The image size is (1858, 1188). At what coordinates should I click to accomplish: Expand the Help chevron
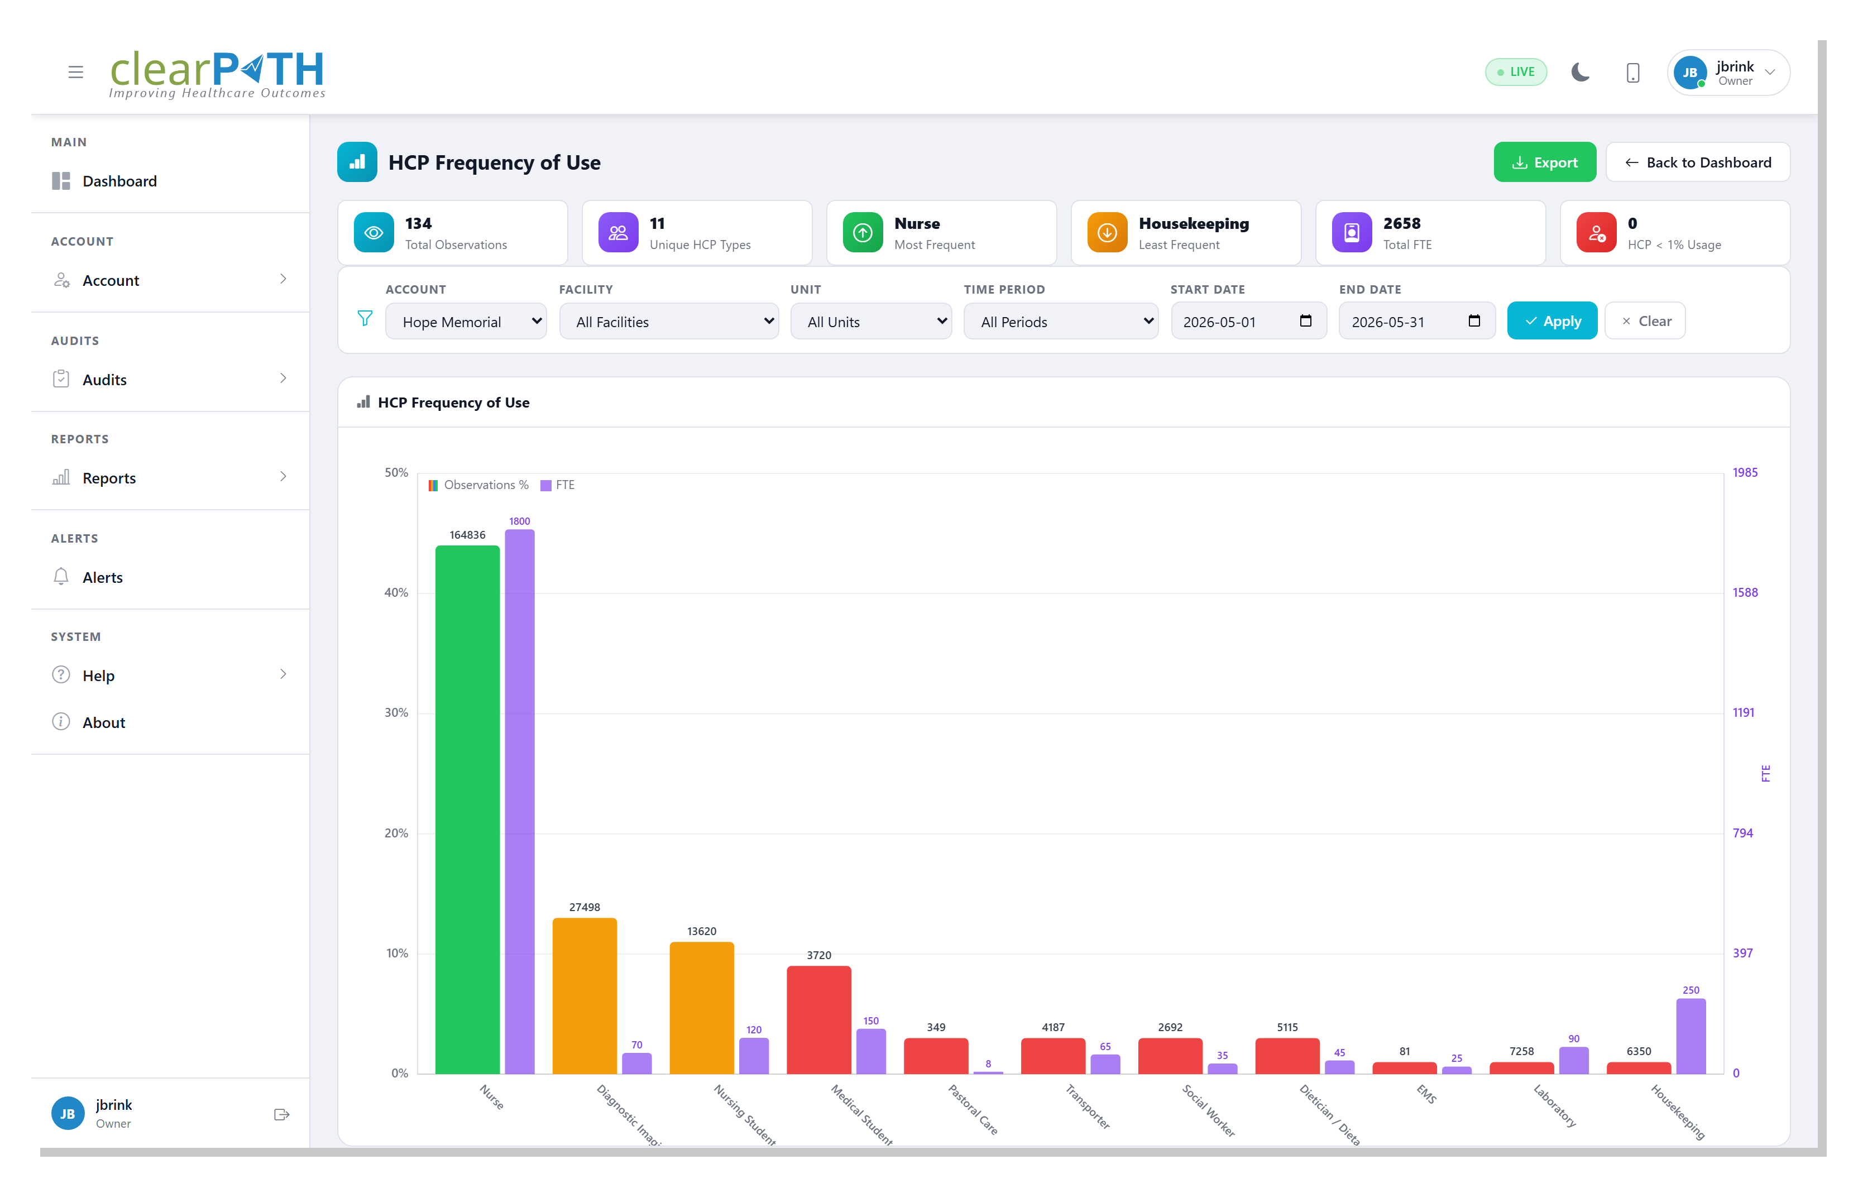283,673
